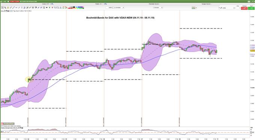Screen dimensions: 255x140
Task: Click the 10000 units input field
Action: (109, 8)
